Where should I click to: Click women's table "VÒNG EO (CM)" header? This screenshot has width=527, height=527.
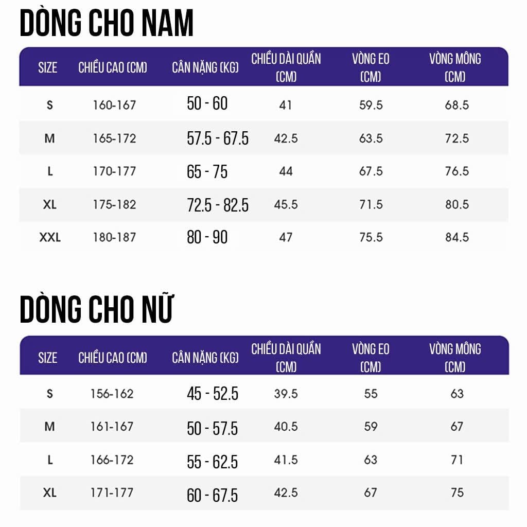pos(371,357)
